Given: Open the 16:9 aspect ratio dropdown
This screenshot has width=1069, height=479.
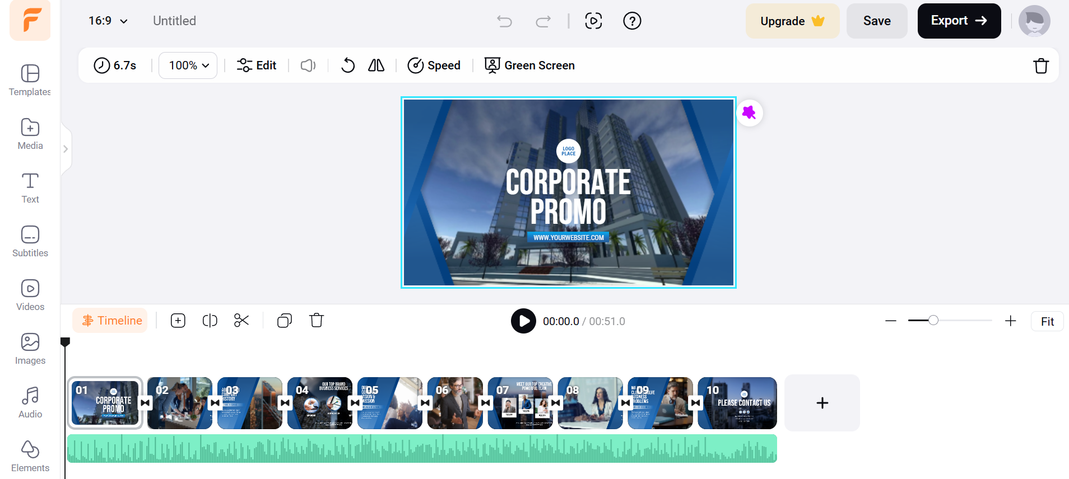Looking at the screenshot, I should (108, 21).
